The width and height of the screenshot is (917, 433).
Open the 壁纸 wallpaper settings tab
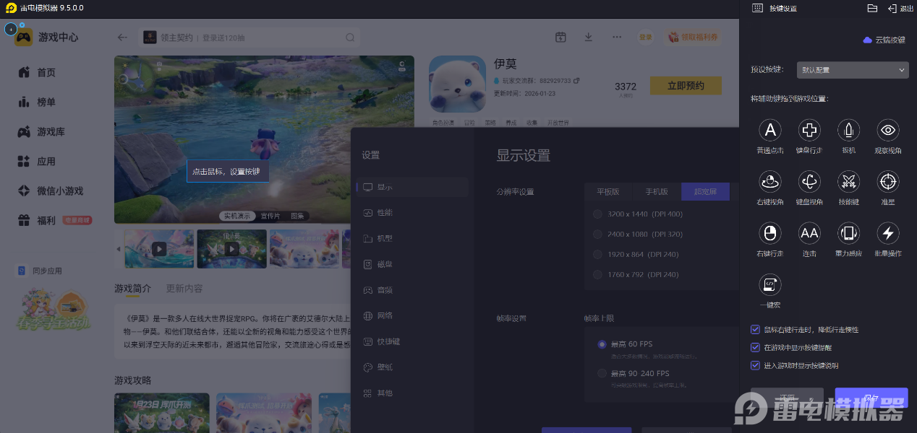413,367
